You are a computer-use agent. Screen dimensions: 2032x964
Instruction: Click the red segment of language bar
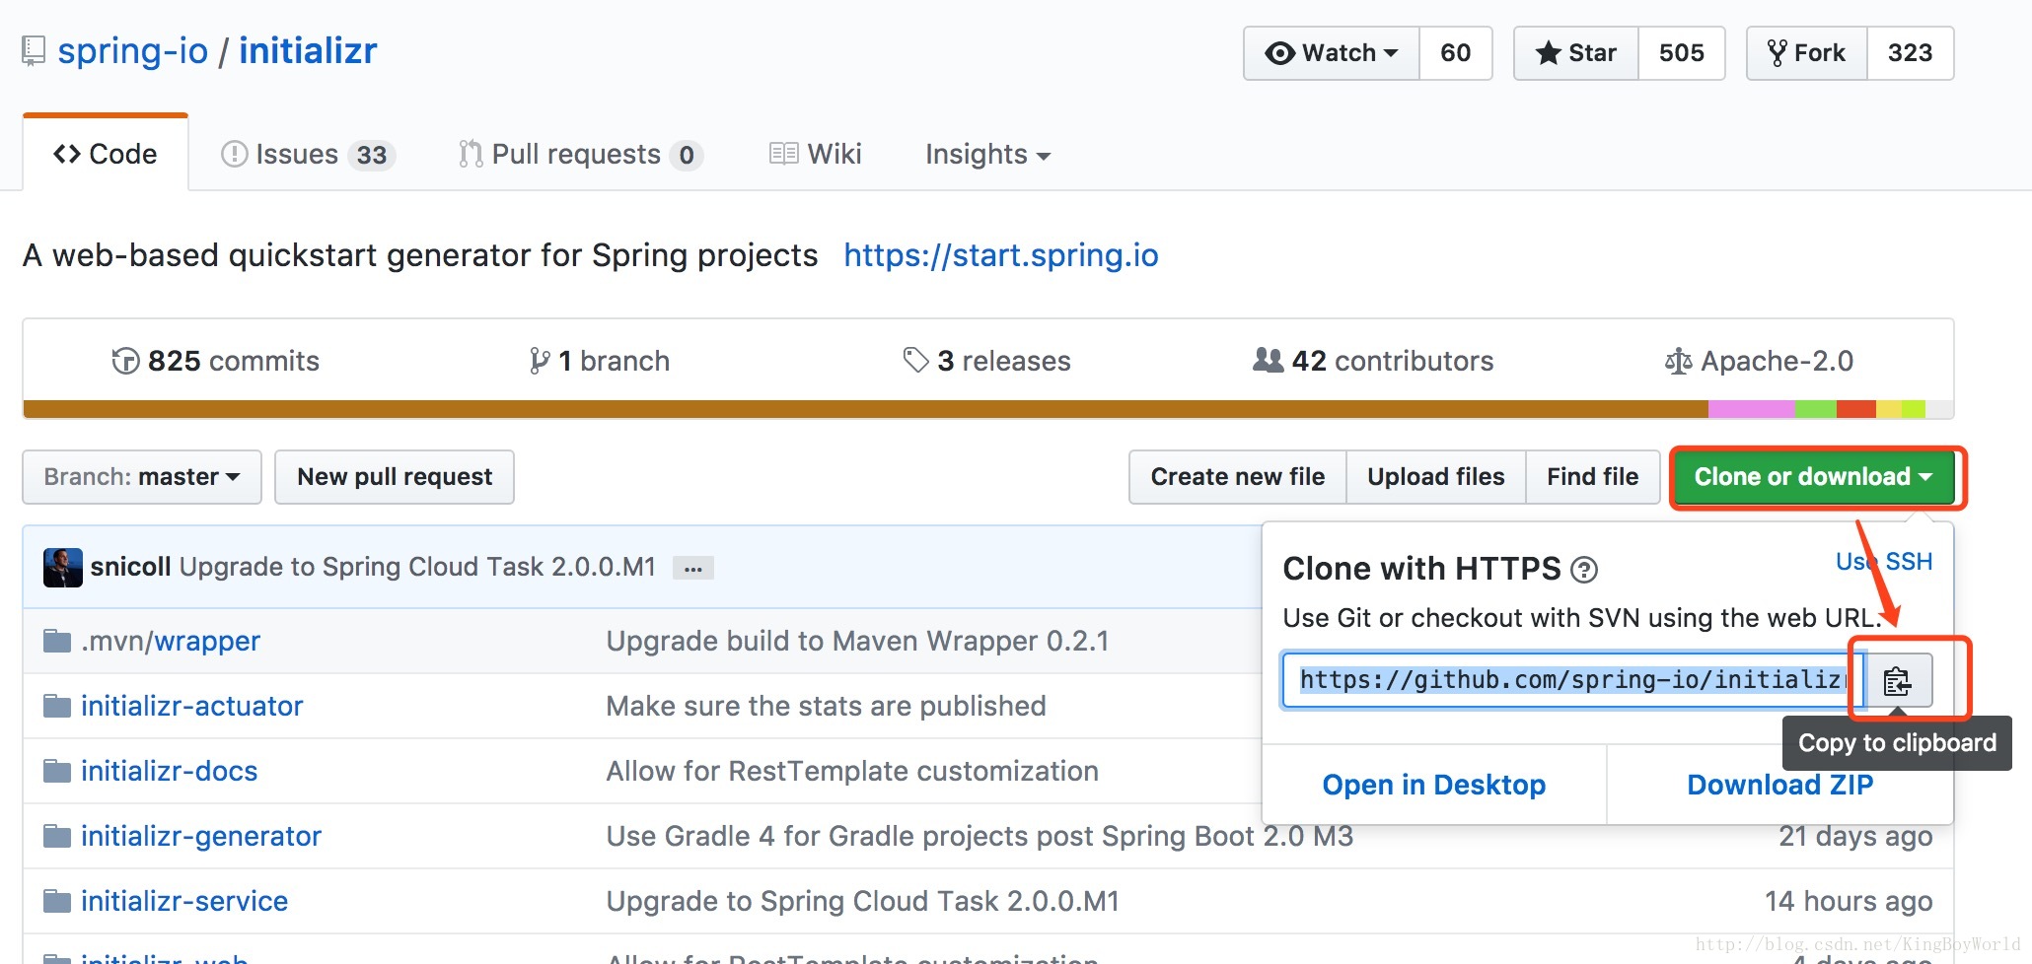click(1855, 409)
